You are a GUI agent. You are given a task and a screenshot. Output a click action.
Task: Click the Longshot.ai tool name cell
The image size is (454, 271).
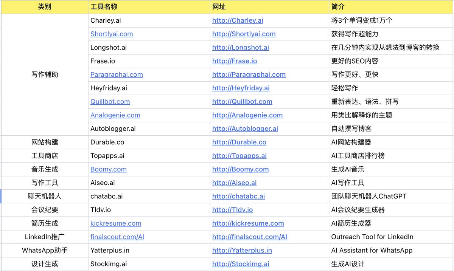(x=149, y=48)
